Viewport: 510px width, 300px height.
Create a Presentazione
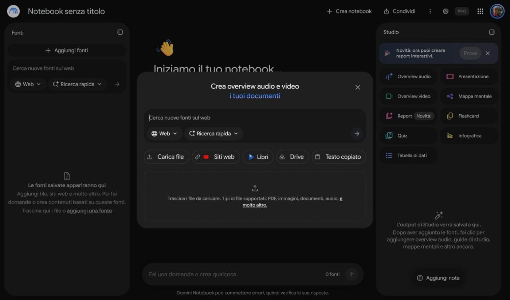coord(469,76)
